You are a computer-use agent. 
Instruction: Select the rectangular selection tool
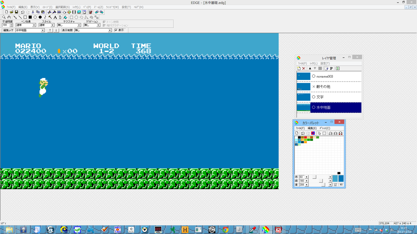pos(71,17)
